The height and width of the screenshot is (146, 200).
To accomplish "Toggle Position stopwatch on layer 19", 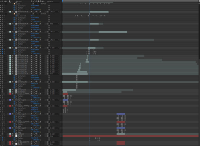I will [x=14, y=52].
